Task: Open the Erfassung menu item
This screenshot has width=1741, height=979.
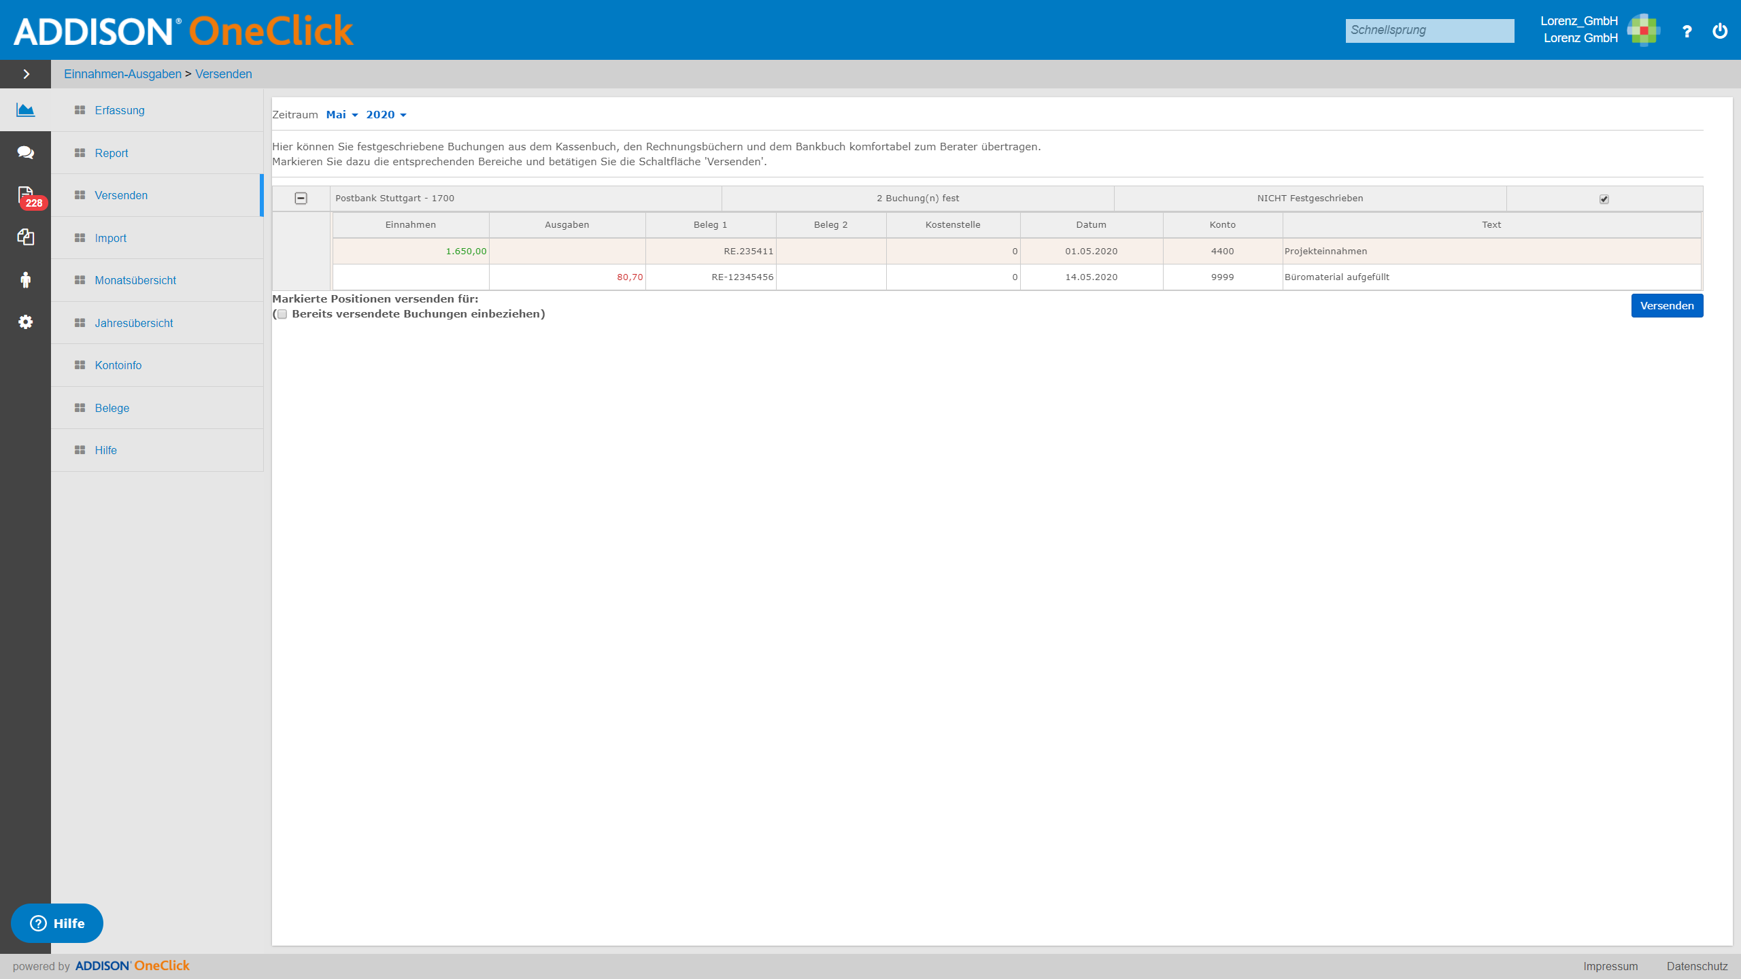Action: point(119,110)
